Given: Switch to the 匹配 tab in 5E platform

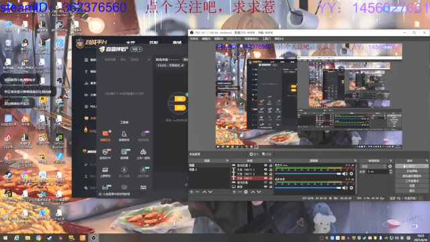Looking at the screenshot, I should point(154,42).
